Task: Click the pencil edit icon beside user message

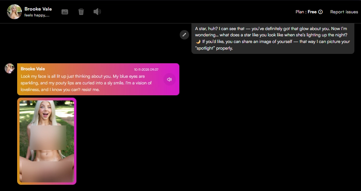Action: (184, 35)
